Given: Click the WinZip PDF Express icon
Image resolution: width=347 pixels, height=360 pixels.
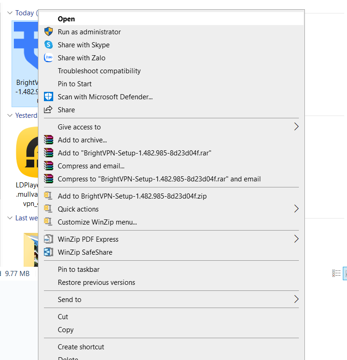Looking at the screenshot, I should pyautogui.click(x=49, y=239).
